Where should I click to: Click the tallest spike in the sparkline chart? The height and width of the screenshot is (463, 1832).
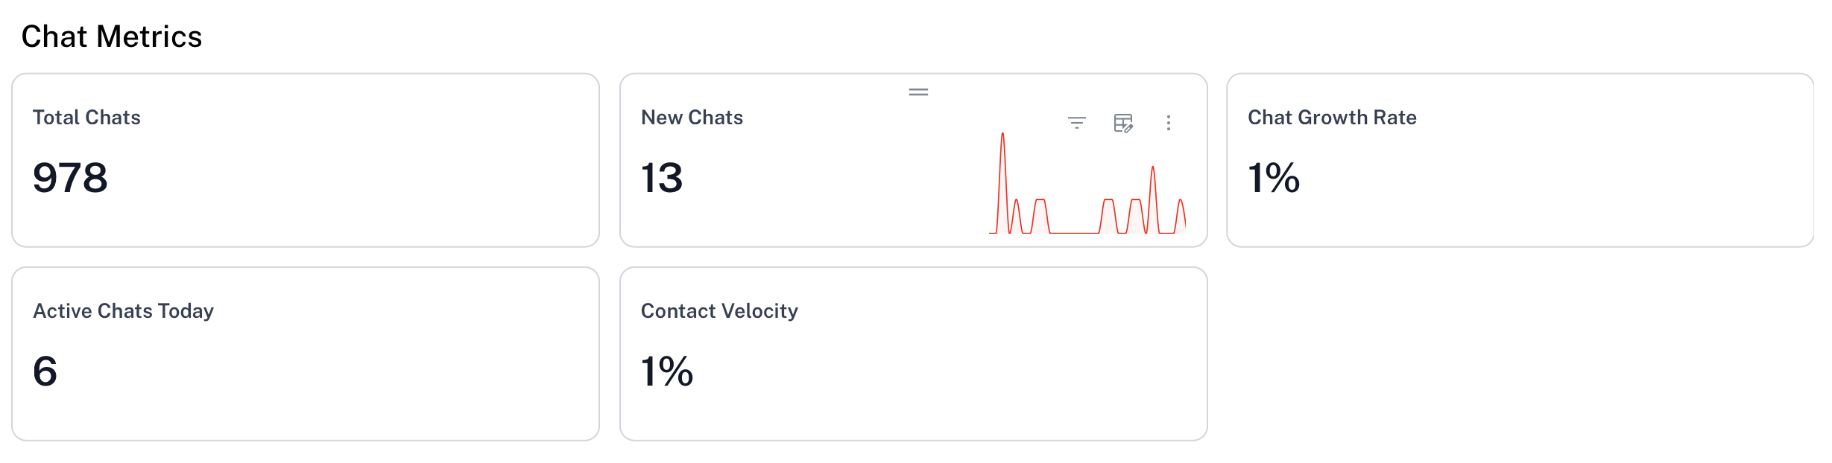coord(1002,135)
